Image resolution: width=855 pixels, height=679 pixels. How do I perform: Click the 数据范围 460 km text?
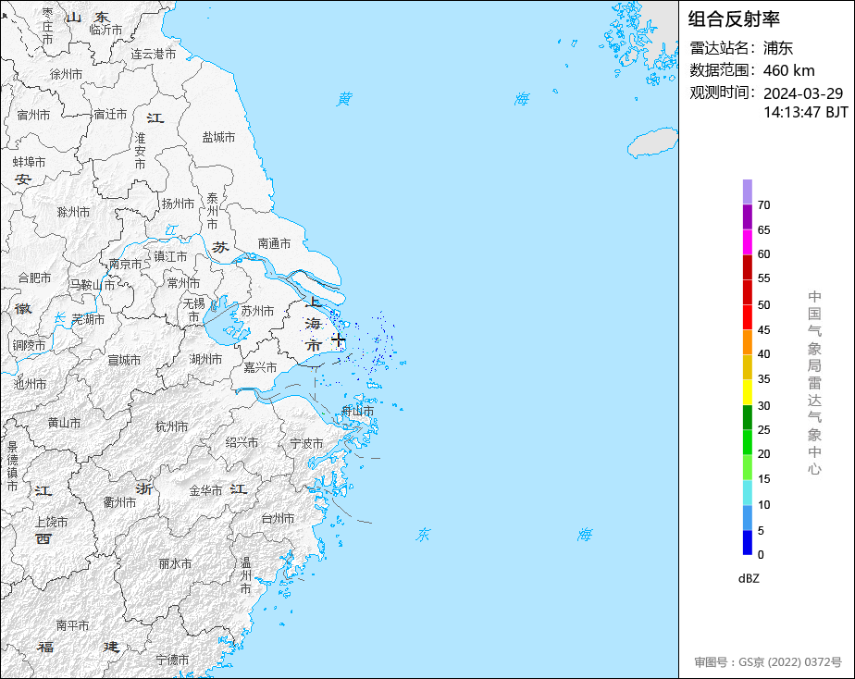[752, 70]
